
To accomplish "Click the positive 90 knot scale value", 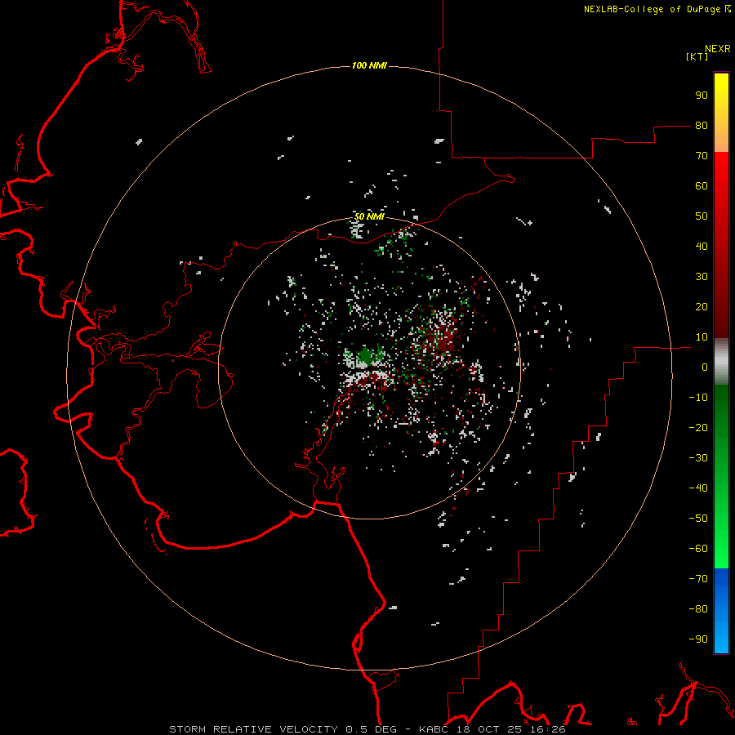I will tap(702, 96).
